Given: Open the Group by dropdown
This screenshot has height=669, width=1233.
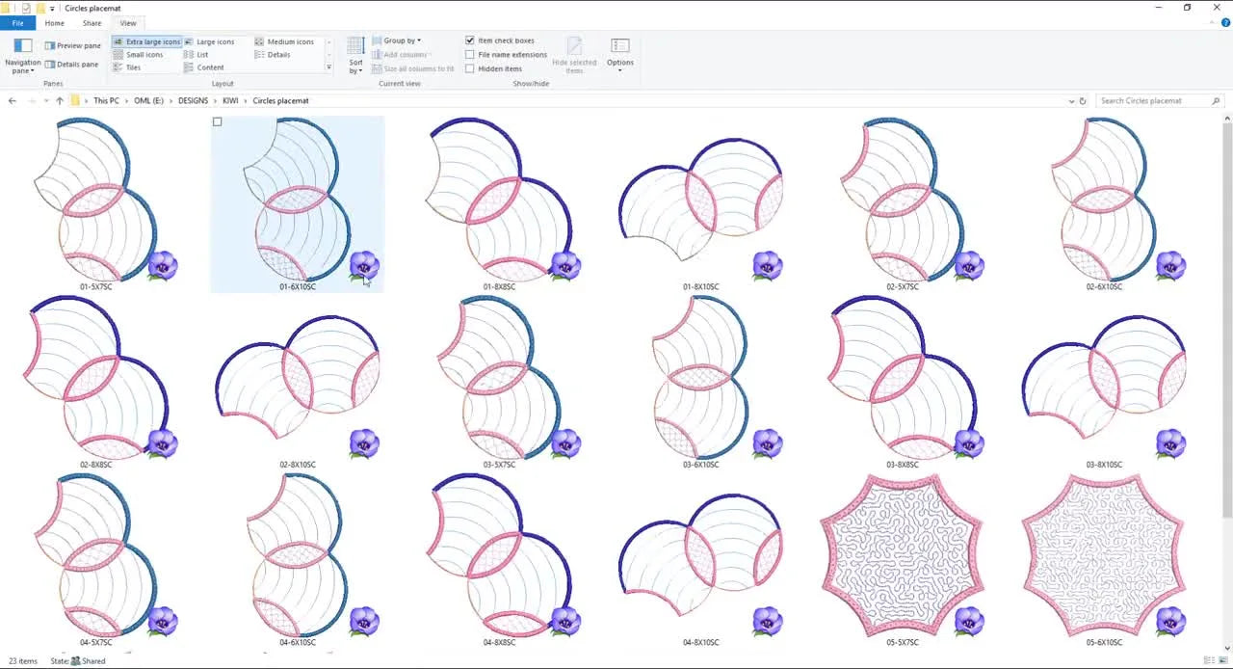Looking at the screenshot, I should coord(397,40).
